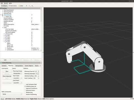Toggle All Links Enabled checkbox
Viewport: 134px width, 100px height.
point(32,32)
